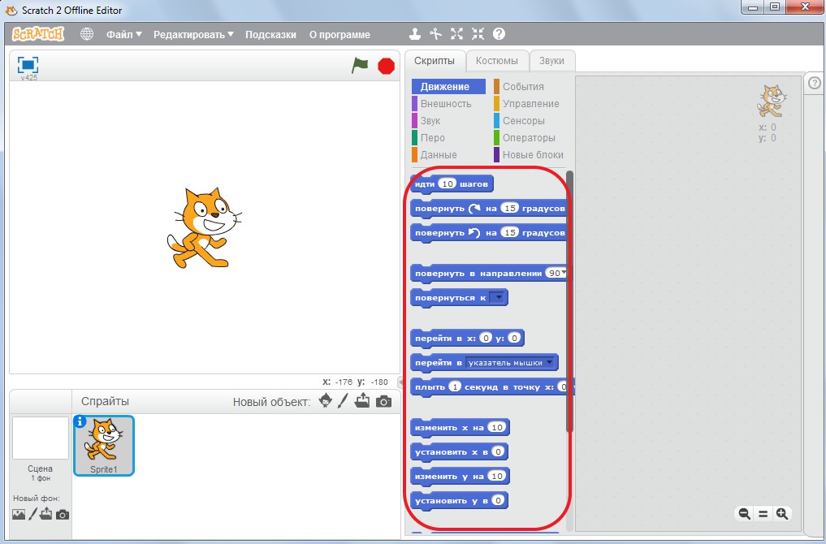Click value field in изменить x на block
The width and height of the screenshot is (826, 544).
click(497, 427)
